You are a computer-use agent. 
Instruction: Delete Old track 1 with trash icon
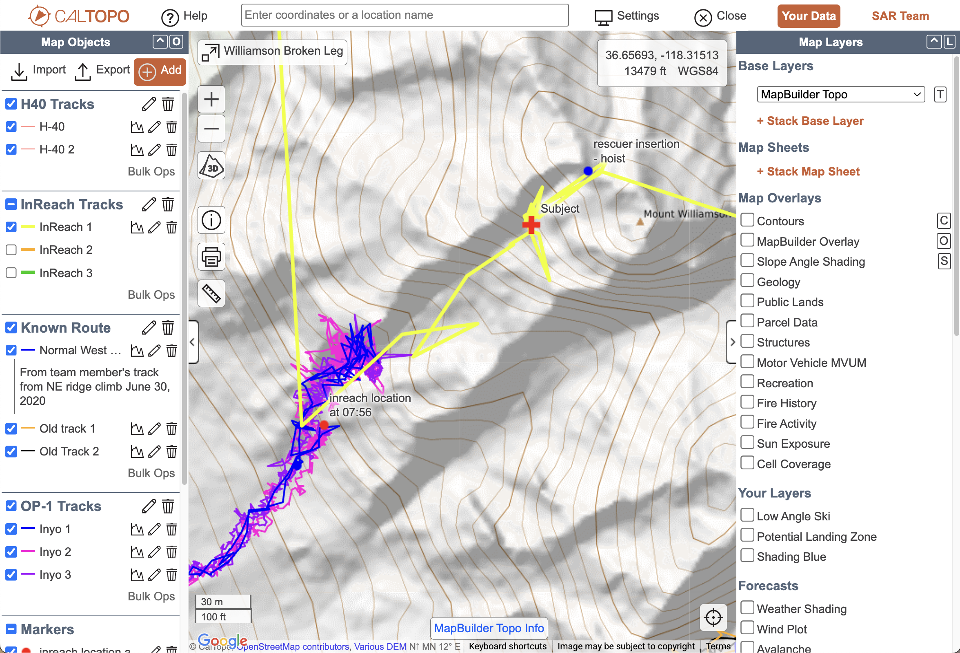[171, 428]
